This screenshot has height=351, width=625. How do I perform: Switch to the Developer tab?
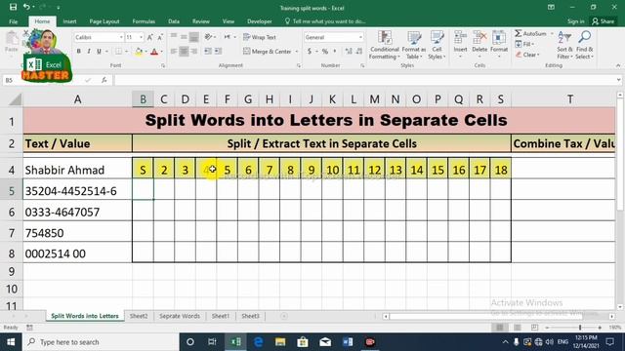pos(260,21)
